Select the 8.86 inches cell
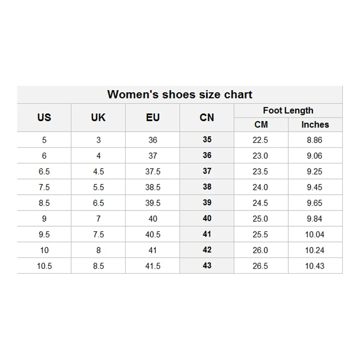 [x=315, y=140]
